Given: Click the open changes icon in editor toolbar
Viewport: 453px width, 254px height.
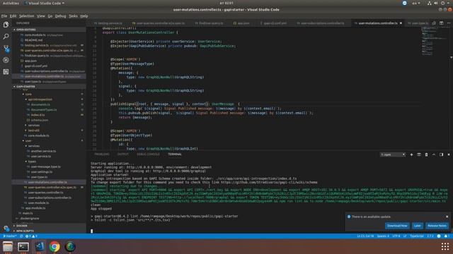Looking at the screenshot, I should click(434, 23).
